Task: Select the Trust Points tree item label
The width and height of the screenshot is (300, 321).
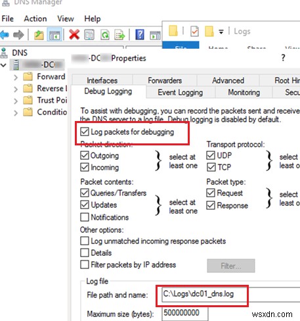Action: 52,100
